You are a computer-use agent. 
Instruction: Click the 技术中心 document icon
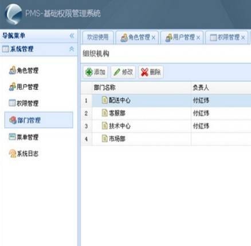[105, 126]
